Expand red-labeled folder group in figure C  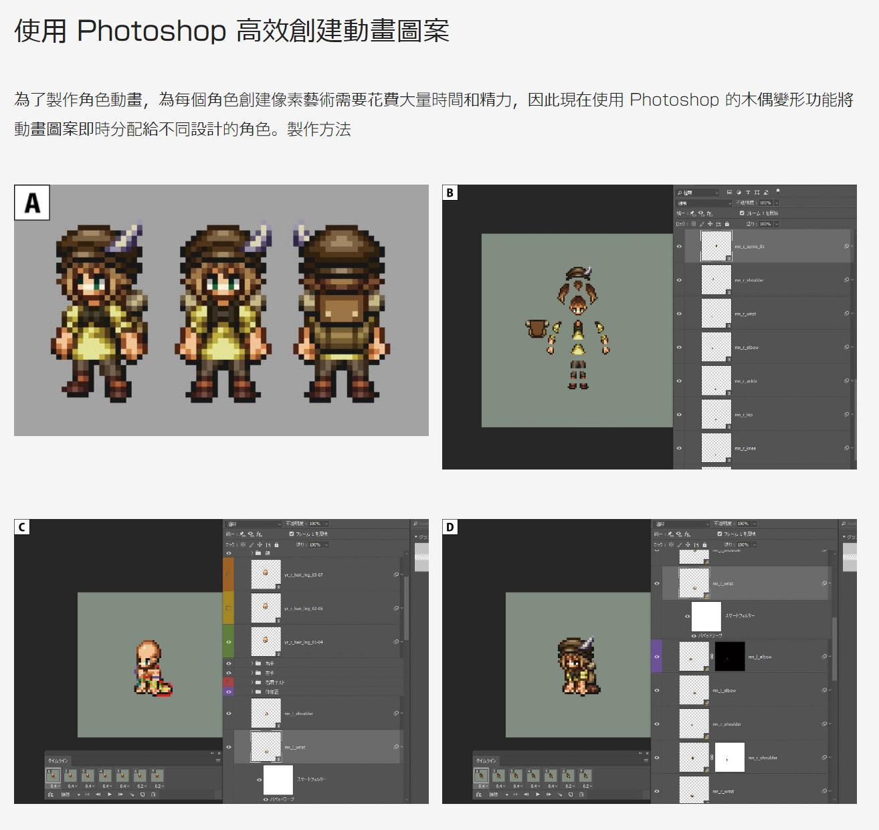[x=253, y=682]
